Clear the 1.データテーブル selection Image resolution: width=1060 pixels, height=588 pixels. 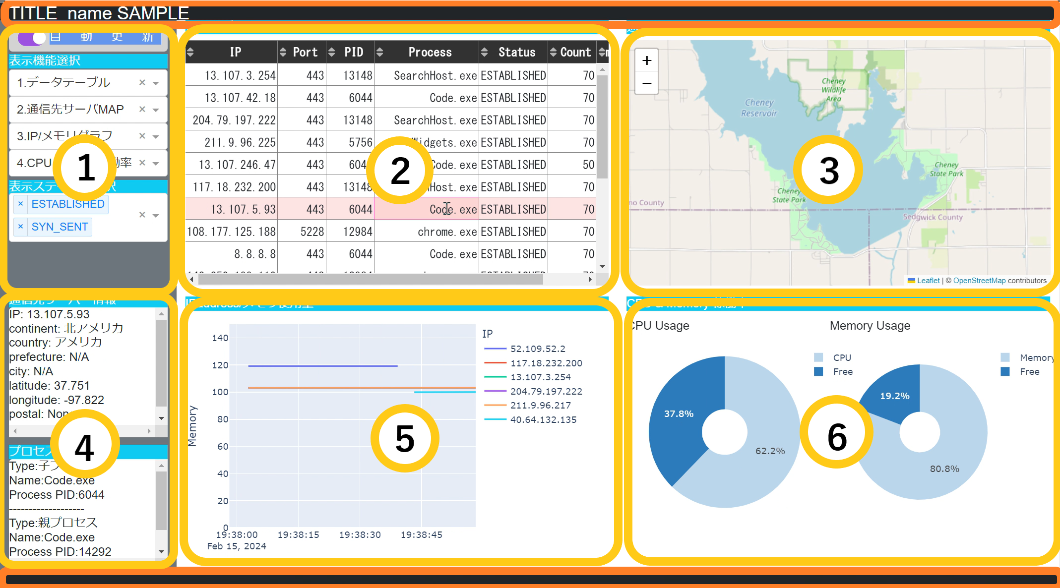pos(142,82)
